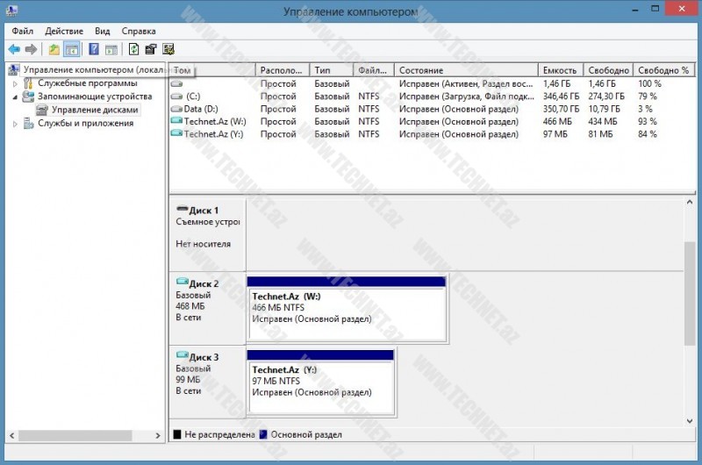Sort by the Файл... column header

[x=374, y=70]
